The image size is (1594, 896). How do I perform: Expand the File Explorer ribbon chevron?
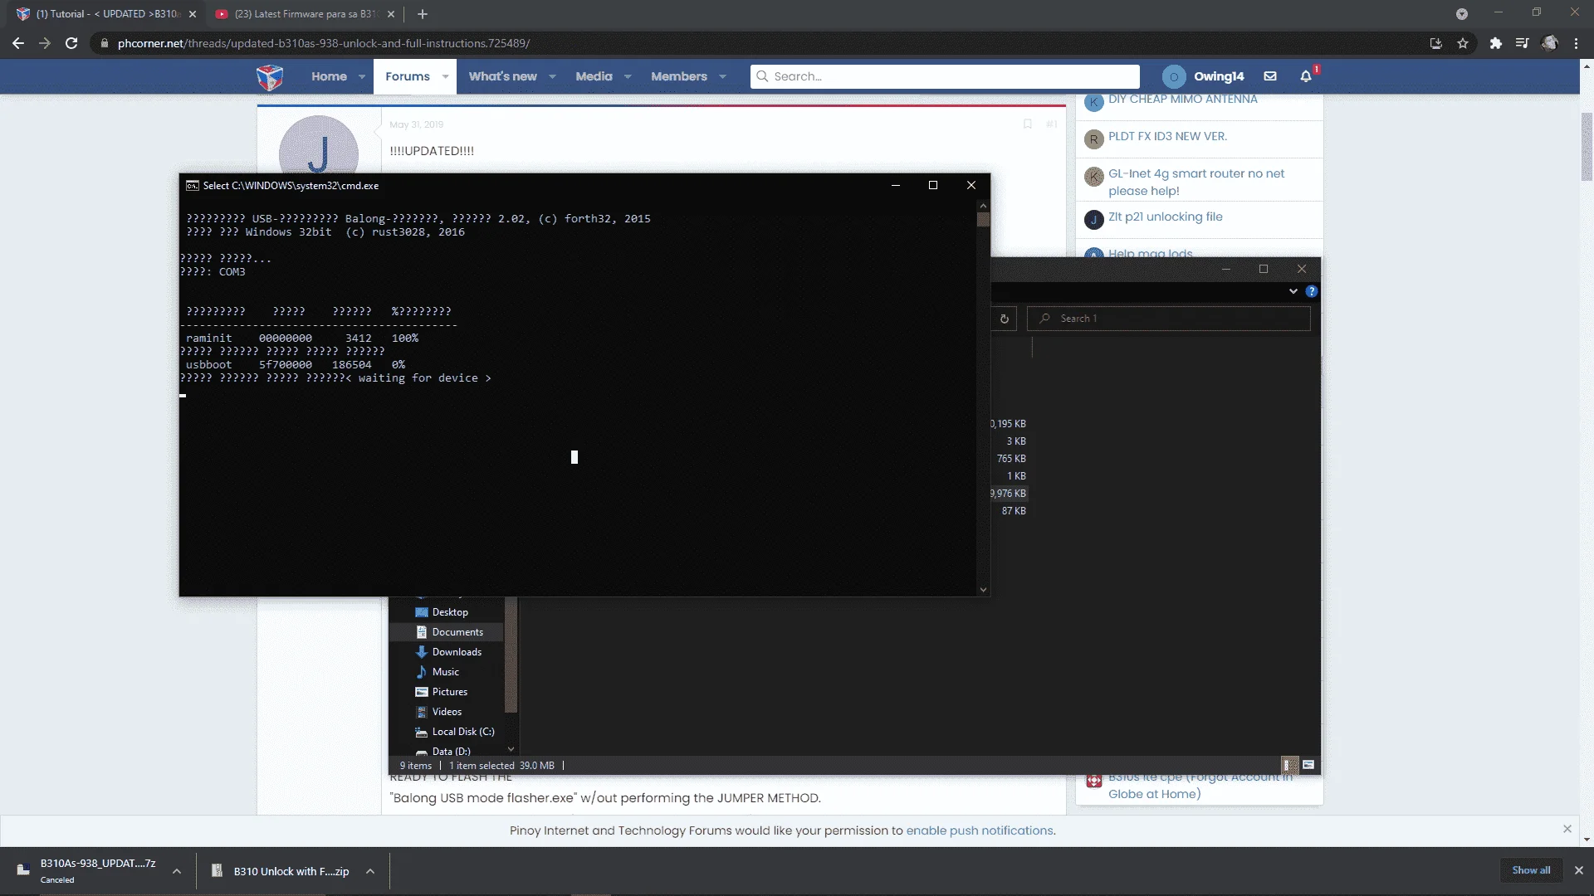1293,291
